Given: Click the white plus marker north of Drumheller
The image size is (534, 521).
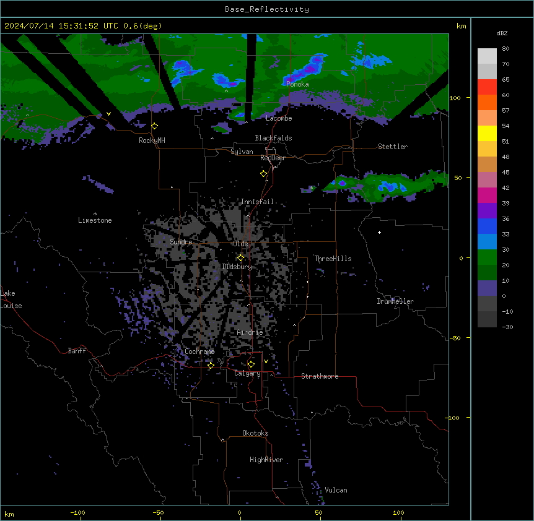Looking at the screenshot, I should tap(379, 232).
